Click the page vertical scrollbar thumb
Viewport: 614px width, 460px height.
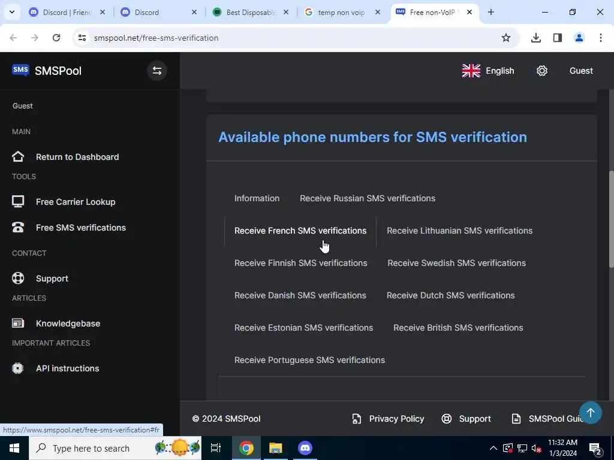click(611, 219)
